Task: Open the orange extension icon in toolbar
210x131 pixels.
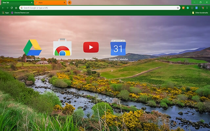Action: (x=183, y=8)
